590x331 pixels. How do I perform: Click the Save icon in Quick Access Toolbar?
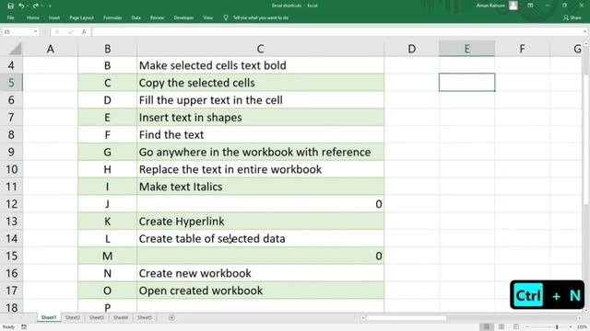point(10,6)
